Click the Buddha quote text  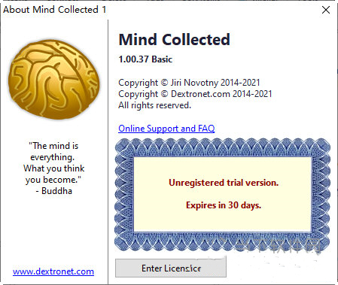click(x=54, y=168)
